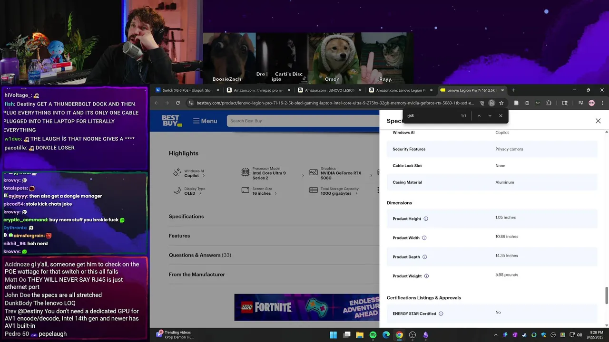The height and width of the screenshot is (342, 609).
Task: Open the Processor Model highlight
Action: 273,173
